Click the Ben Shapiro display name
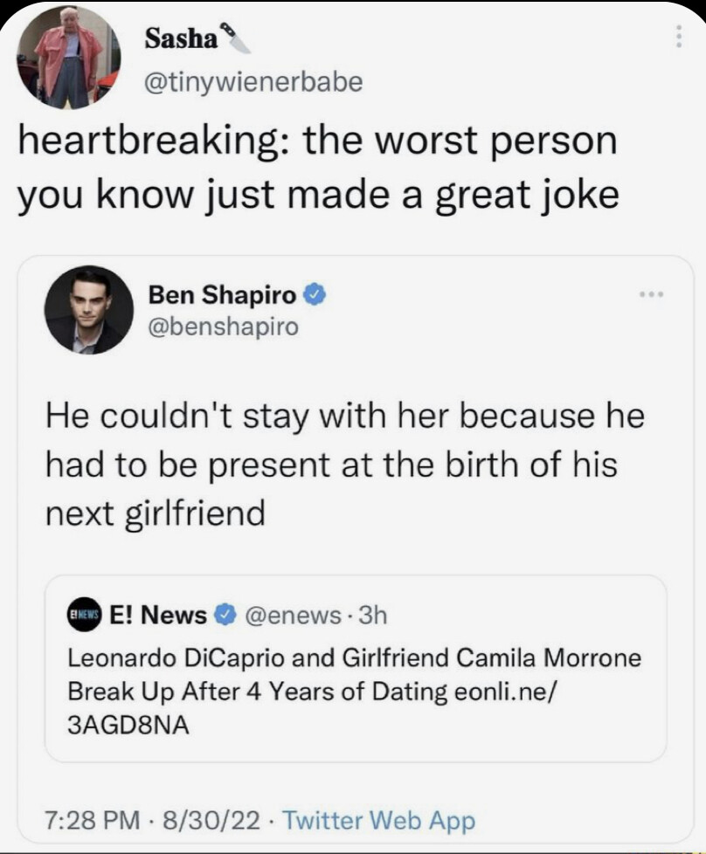Screen dimensions: 706x854 pyautogui.click(x=222, y=296)
